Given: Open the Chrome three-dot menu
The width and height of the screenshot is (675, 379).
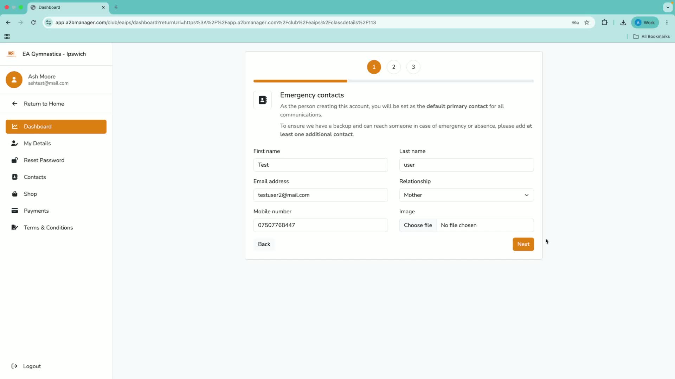Looking at the screenshot, I should [667, 22].
